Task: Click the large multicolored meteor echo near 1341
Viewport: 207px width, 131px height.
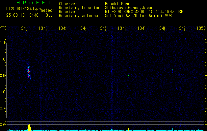Action: tap(29, 71)
